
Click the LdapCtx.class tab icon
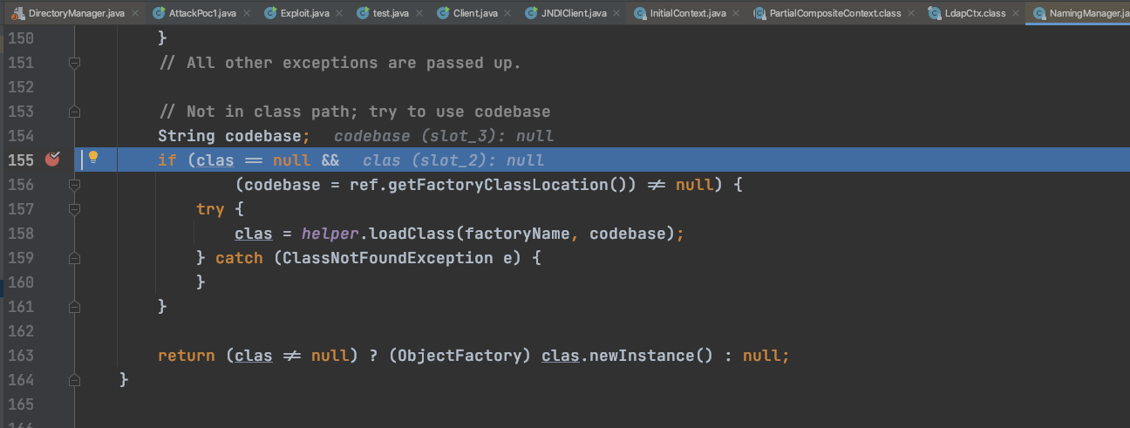pos(935,13)
